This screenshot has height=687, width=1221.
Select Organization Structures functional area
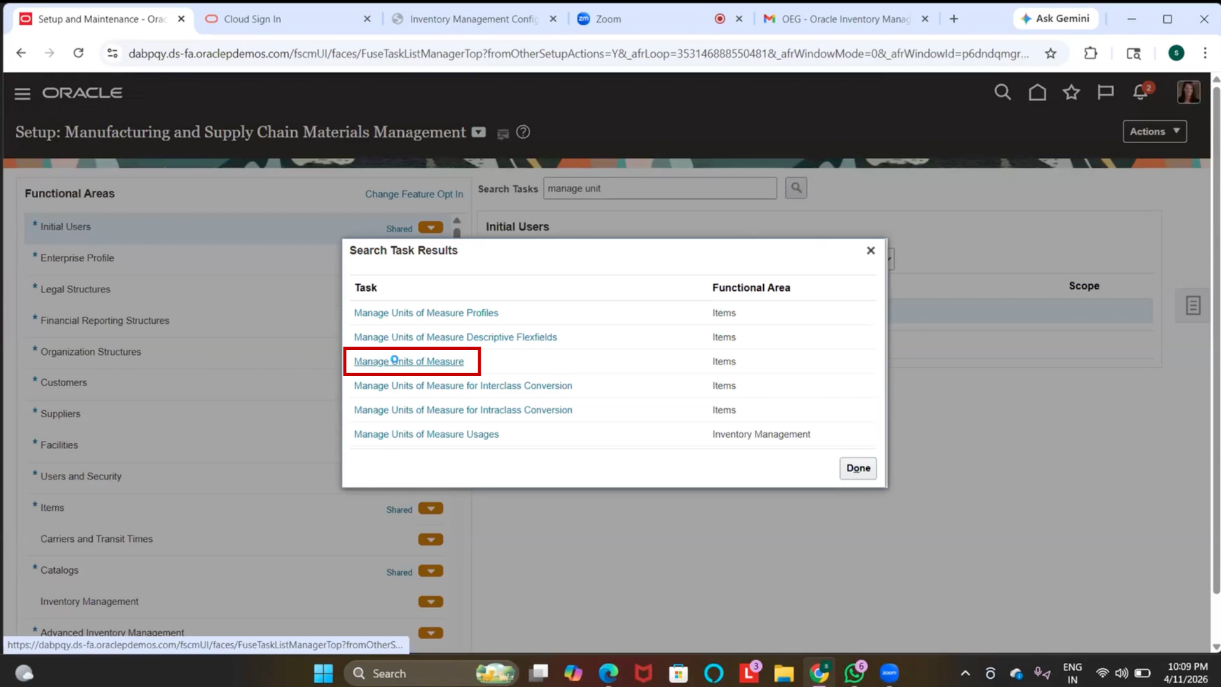[x=90, y=352]
